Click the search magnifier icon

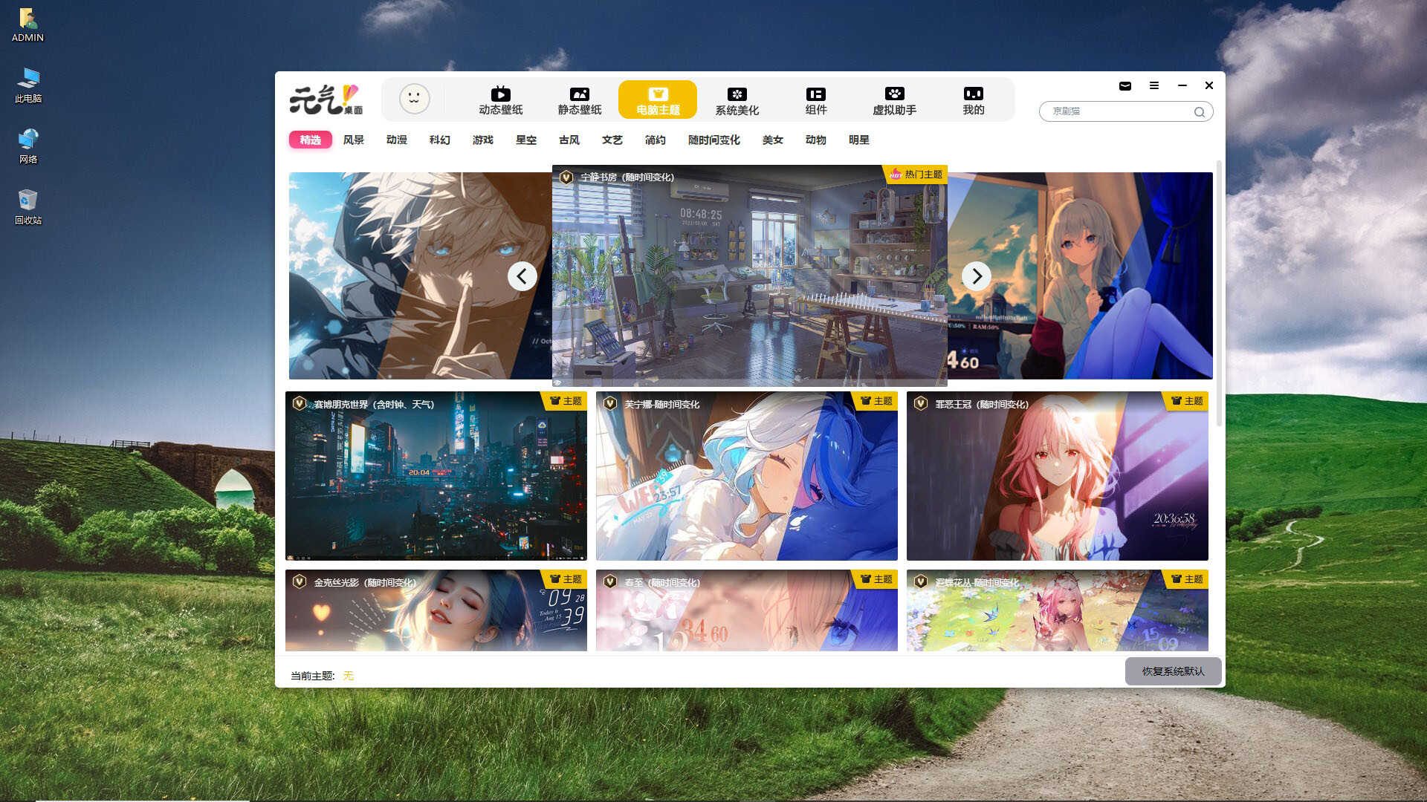1199,112
